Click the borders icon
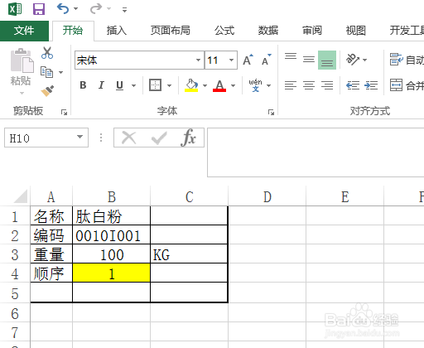 (155, 85)
